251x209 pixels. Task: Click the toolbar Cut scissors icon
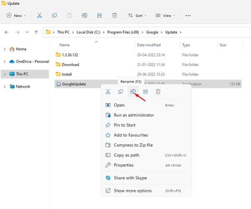pyautogui.click(x=39, y=15)
